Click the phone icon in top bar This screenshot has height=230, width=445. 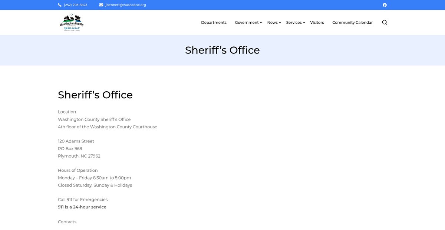pyautogui.click(x=60, y=5)
